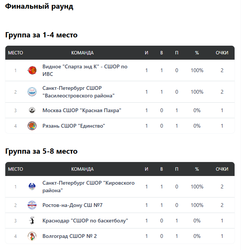The image size is (241, 250).
Task: Click the Москва "Красная Пахра" team logo
Action: (32, 110)
